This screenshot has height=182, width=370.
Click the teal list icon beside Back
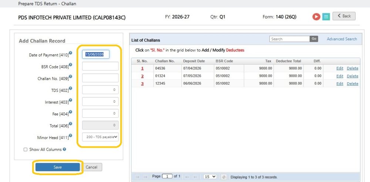pyautogui.click(x=326, y=17)
